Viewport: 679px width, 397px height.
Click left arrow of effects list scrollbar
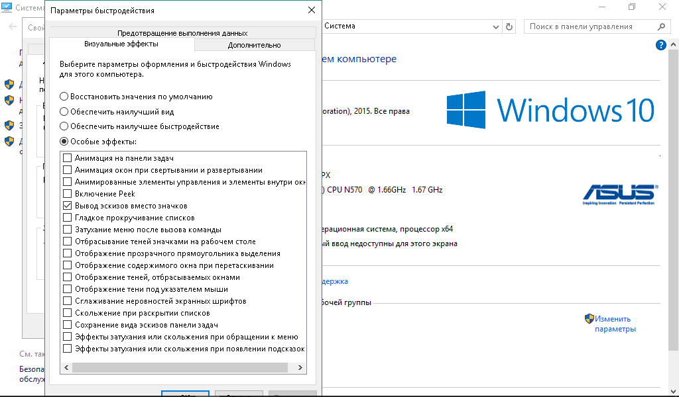pos(66,368)
